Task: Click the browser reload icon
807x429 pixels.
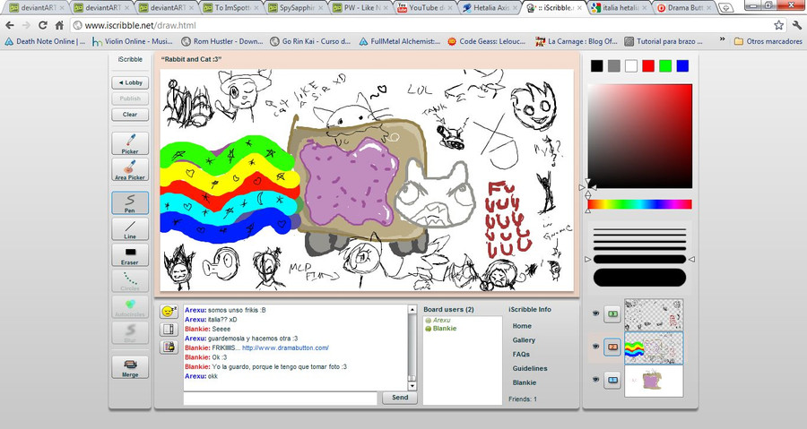Action: [x=43, y=25]
